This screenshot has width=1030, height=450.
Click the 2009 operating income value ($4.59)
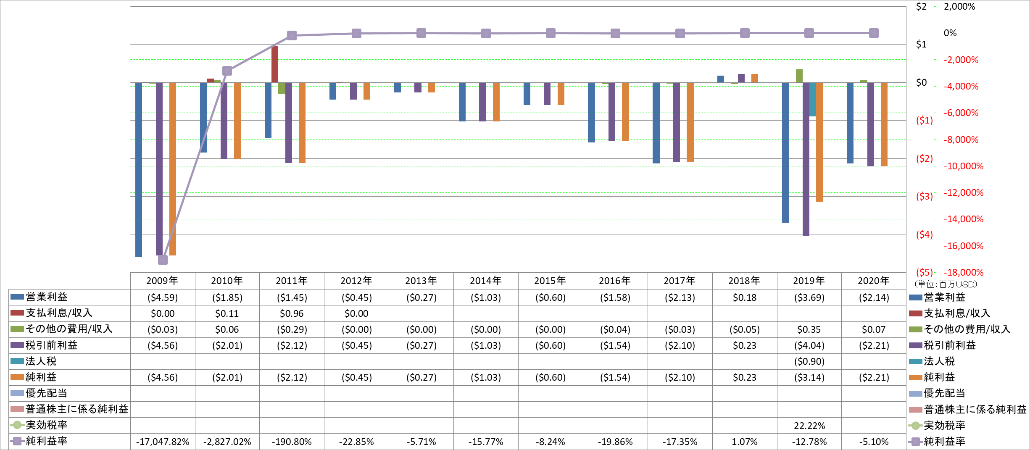click(163, 297)
